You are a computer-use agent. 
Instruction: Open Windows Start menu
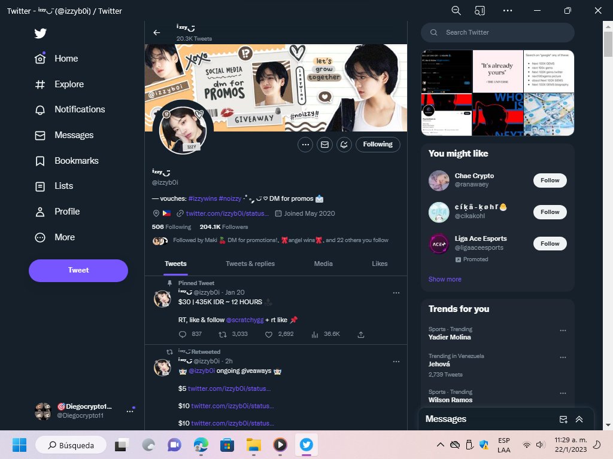(x=19, y=445)
